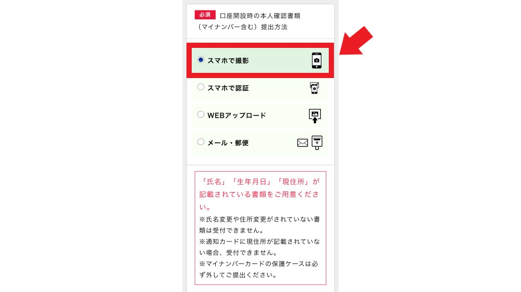The image size is (521, 292).
Task: Click the メール・郵便 label text
Action: (x=228, y=143)
